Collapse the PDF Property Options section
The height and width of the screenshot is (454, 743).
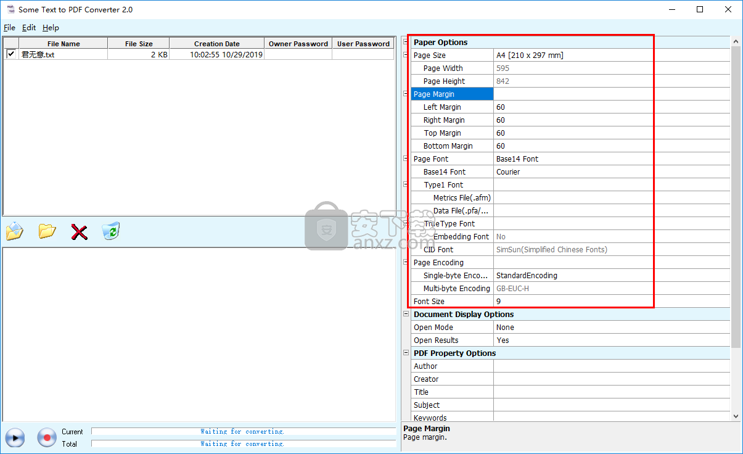(x=406, y=353)
